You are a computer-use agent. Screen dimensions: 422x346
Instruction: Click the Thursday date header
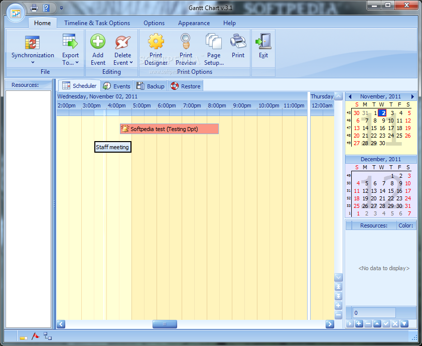pyautogui.click(x=322, y=96)
